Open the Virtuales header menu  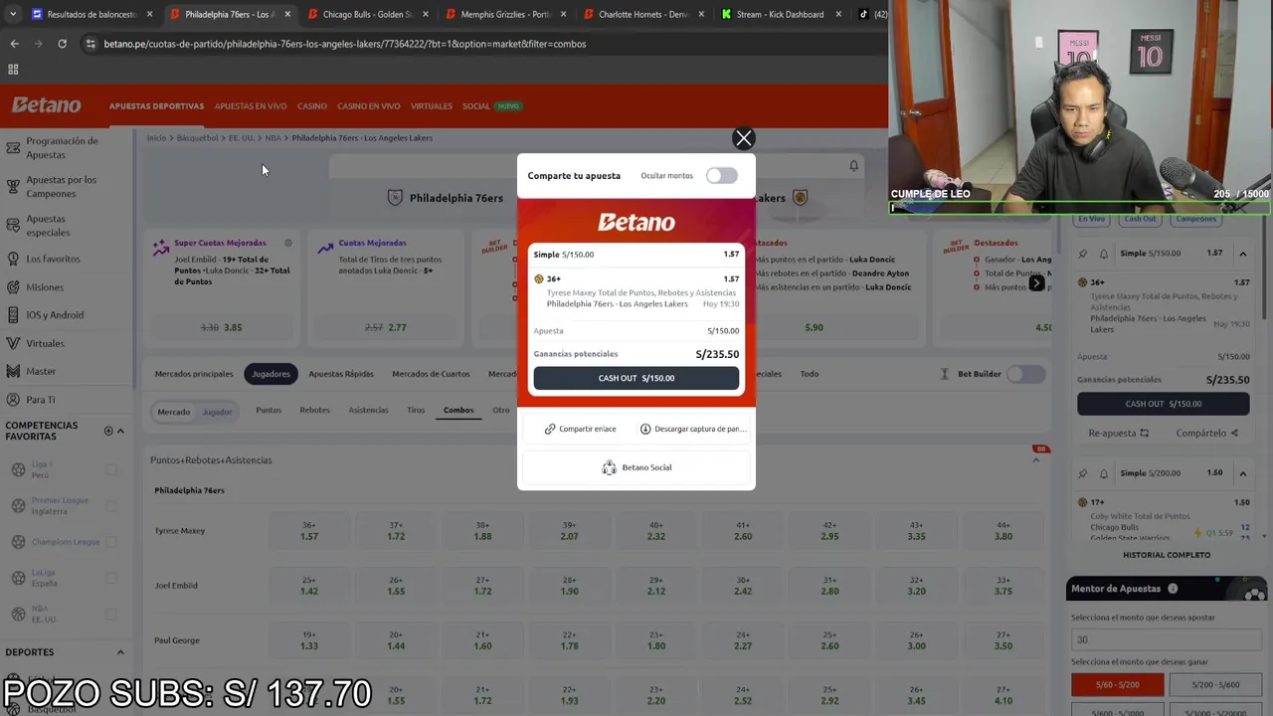432,106
